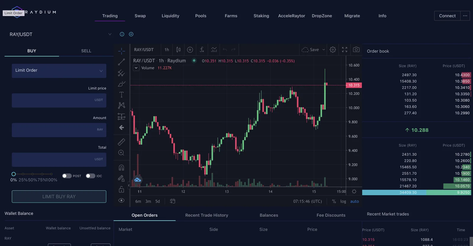Select the pitchfork drawing tool
Screen dimensions: 473x246
121,73
